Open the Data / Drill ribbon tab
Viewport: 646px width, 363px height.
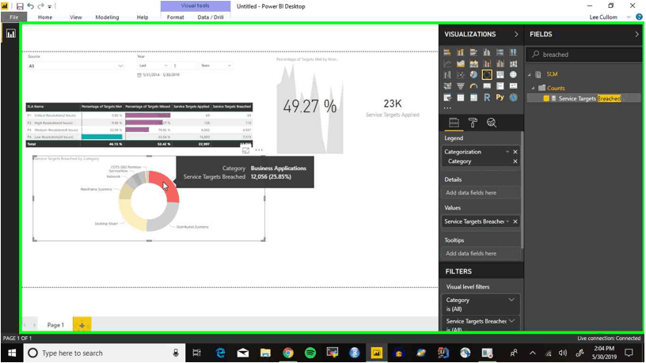(x=211, y=17)
